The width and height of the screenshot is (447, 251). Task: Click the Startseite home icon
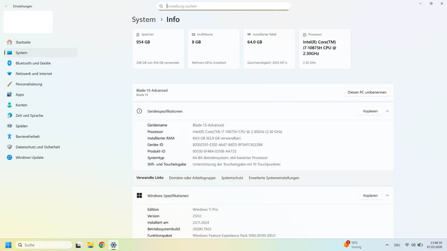tap(9, 42)
